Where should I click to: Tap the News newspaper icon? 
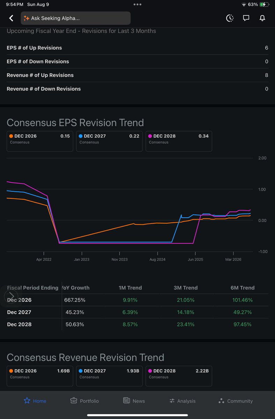tap(126, 400)
